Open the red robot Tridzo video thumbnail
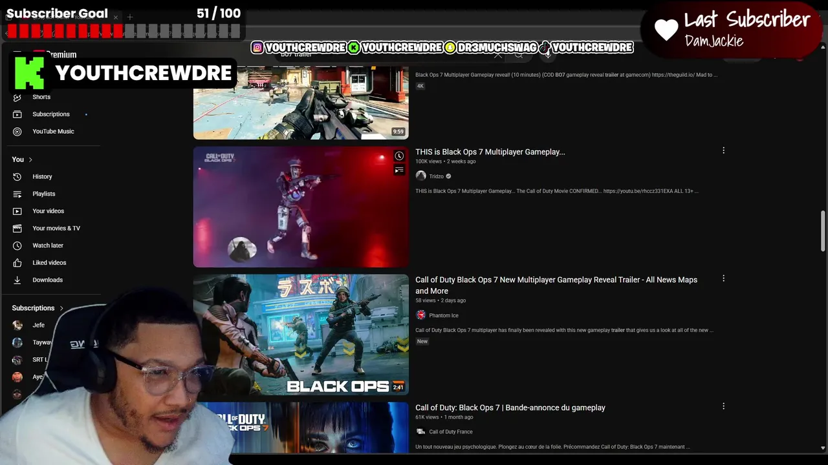This screenshot has height=465, width=828. (301, 207)
